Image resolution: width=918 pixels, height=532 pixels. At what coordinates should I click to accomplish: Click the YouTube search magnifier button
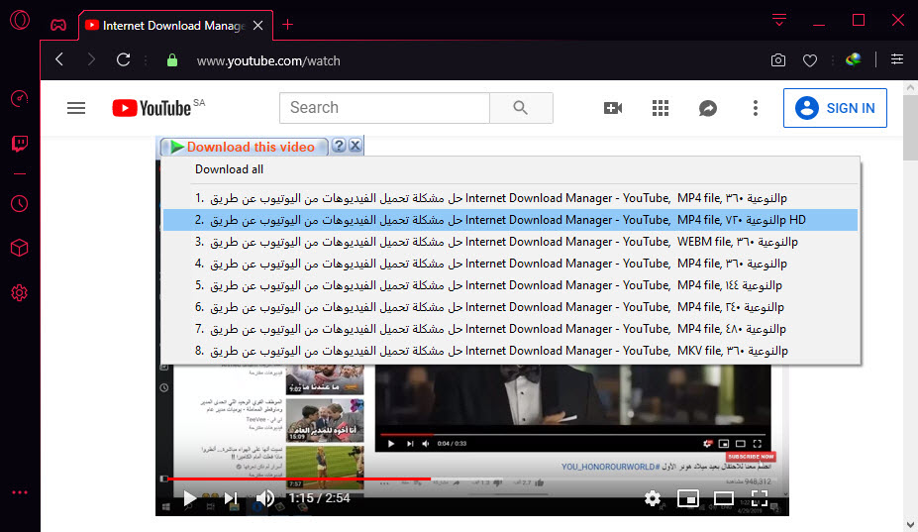pos(521,108)
